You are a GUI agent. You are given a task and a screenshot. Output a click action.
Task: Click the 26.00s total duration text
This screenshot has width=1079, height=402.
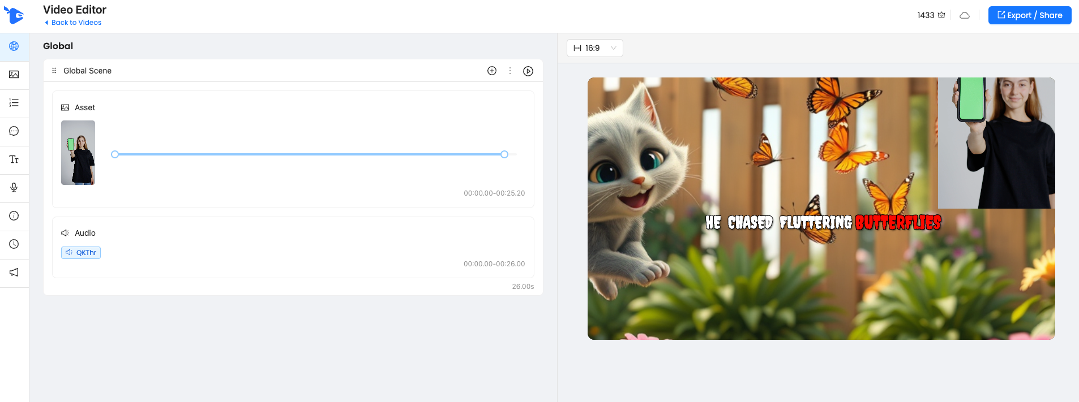click(x=523, y=287)
